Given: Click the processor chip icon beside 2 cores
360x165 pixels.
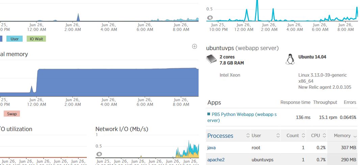Looking at the screenshot, I should (212, 59).
